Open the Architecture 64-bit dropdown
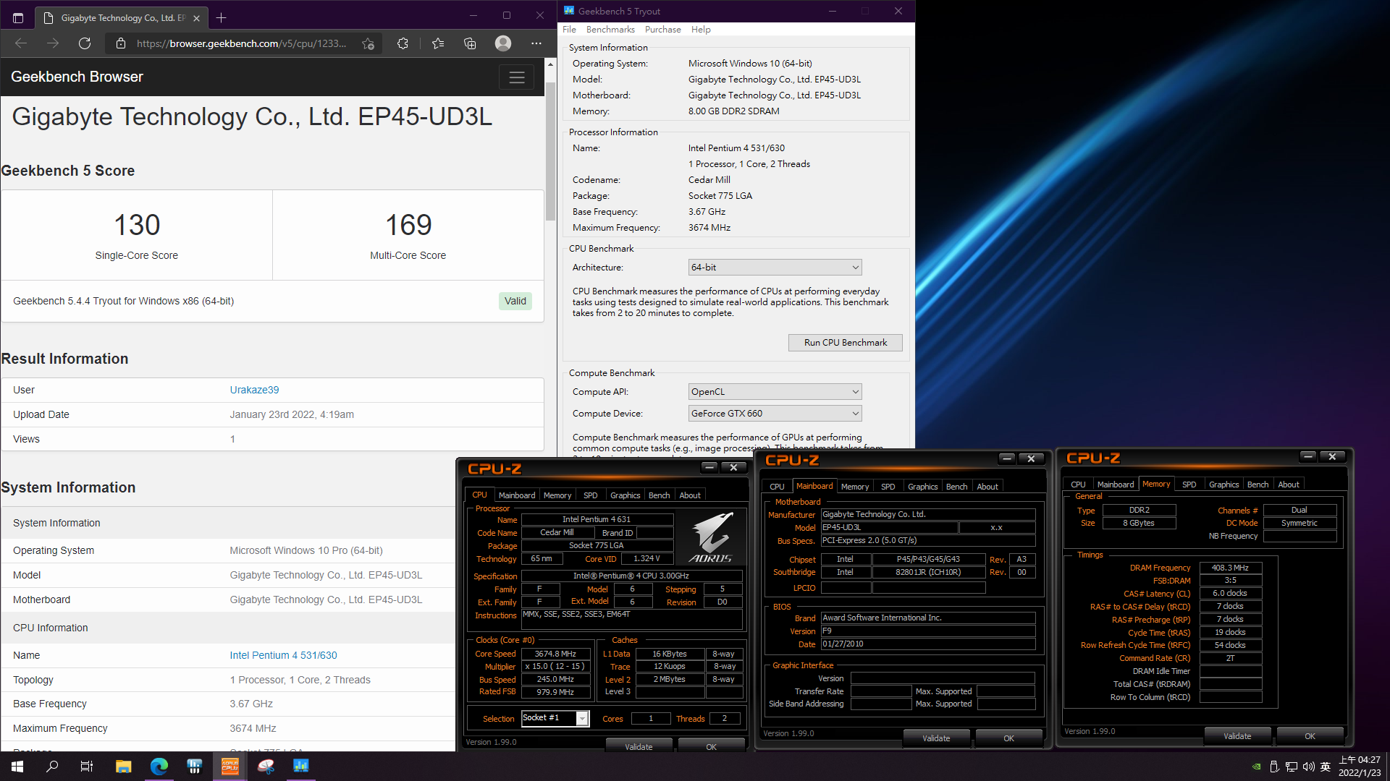This screenshot has width=1390, height=781. pos(775,268)
